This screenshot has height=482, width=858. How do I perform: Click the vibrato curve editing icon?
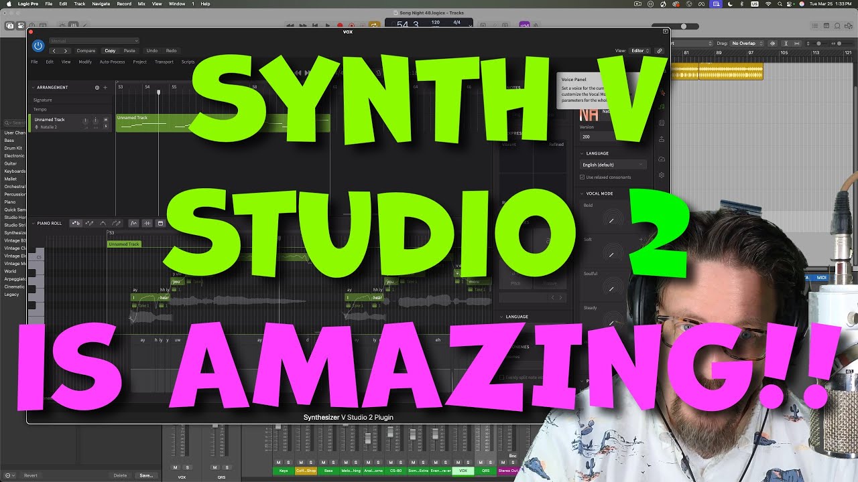(x=133, y=223)
